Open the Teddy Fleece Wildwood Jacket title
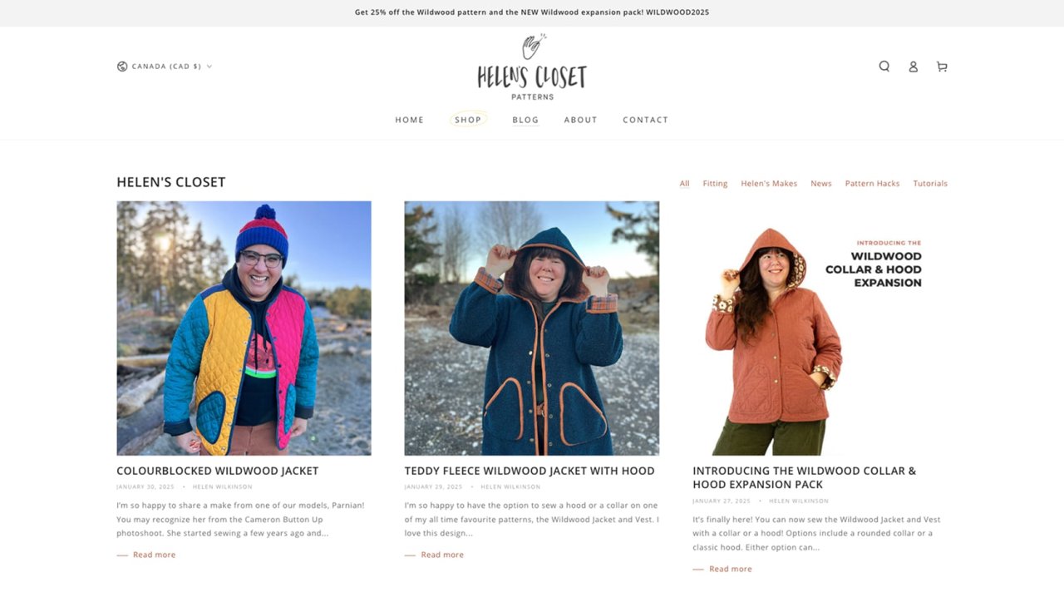1064x597 pixels. coord(530,471)
